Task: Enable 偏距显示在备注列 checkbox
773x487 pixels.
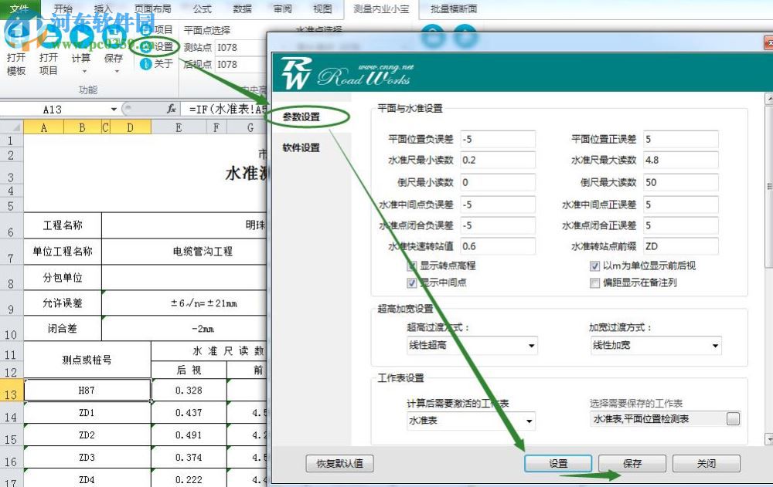Action: click(594, 282)
